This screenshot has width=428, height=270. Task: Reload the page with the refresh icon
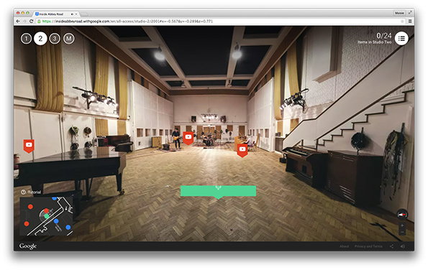[x=32, y=22]
